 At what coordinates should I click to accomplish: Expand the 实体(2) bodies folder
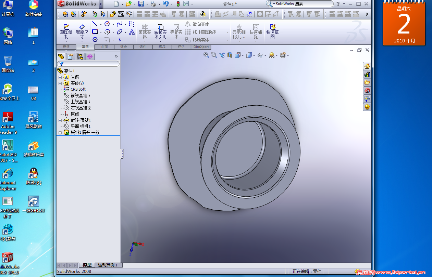[x=60, y=83]
